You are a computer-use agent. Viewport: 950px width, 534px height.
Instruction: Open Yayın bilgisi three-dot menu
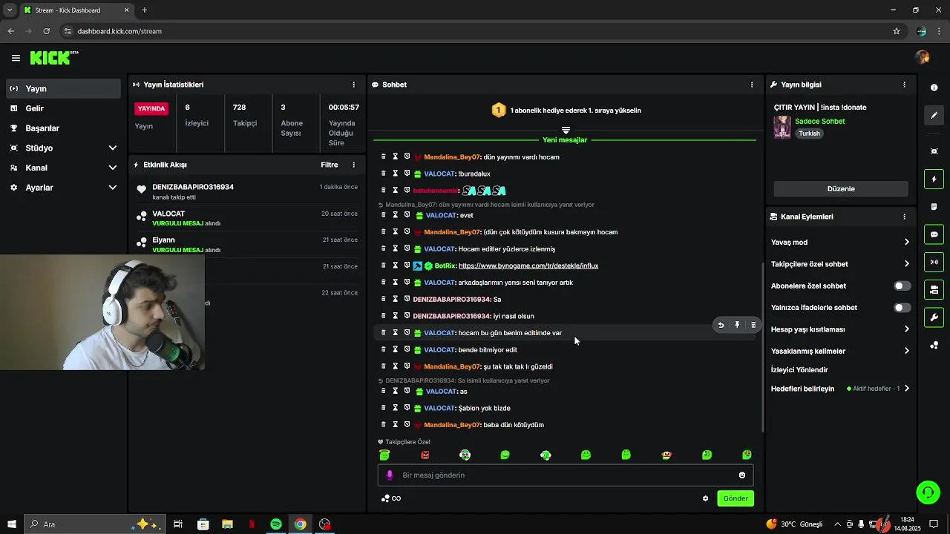[x=904, y=85]
